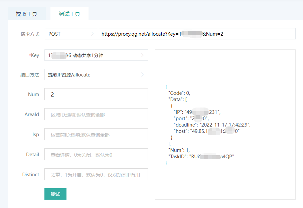Focus the Num input field

coord(96,94)
